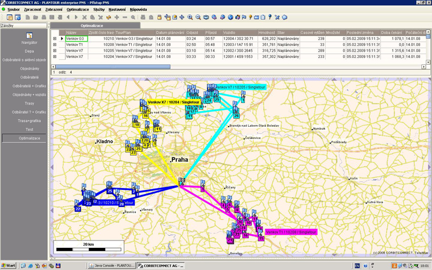Open the Zobrazení menu
The image size is (432, 270).
pyautogui.click(x=54, y=9)
